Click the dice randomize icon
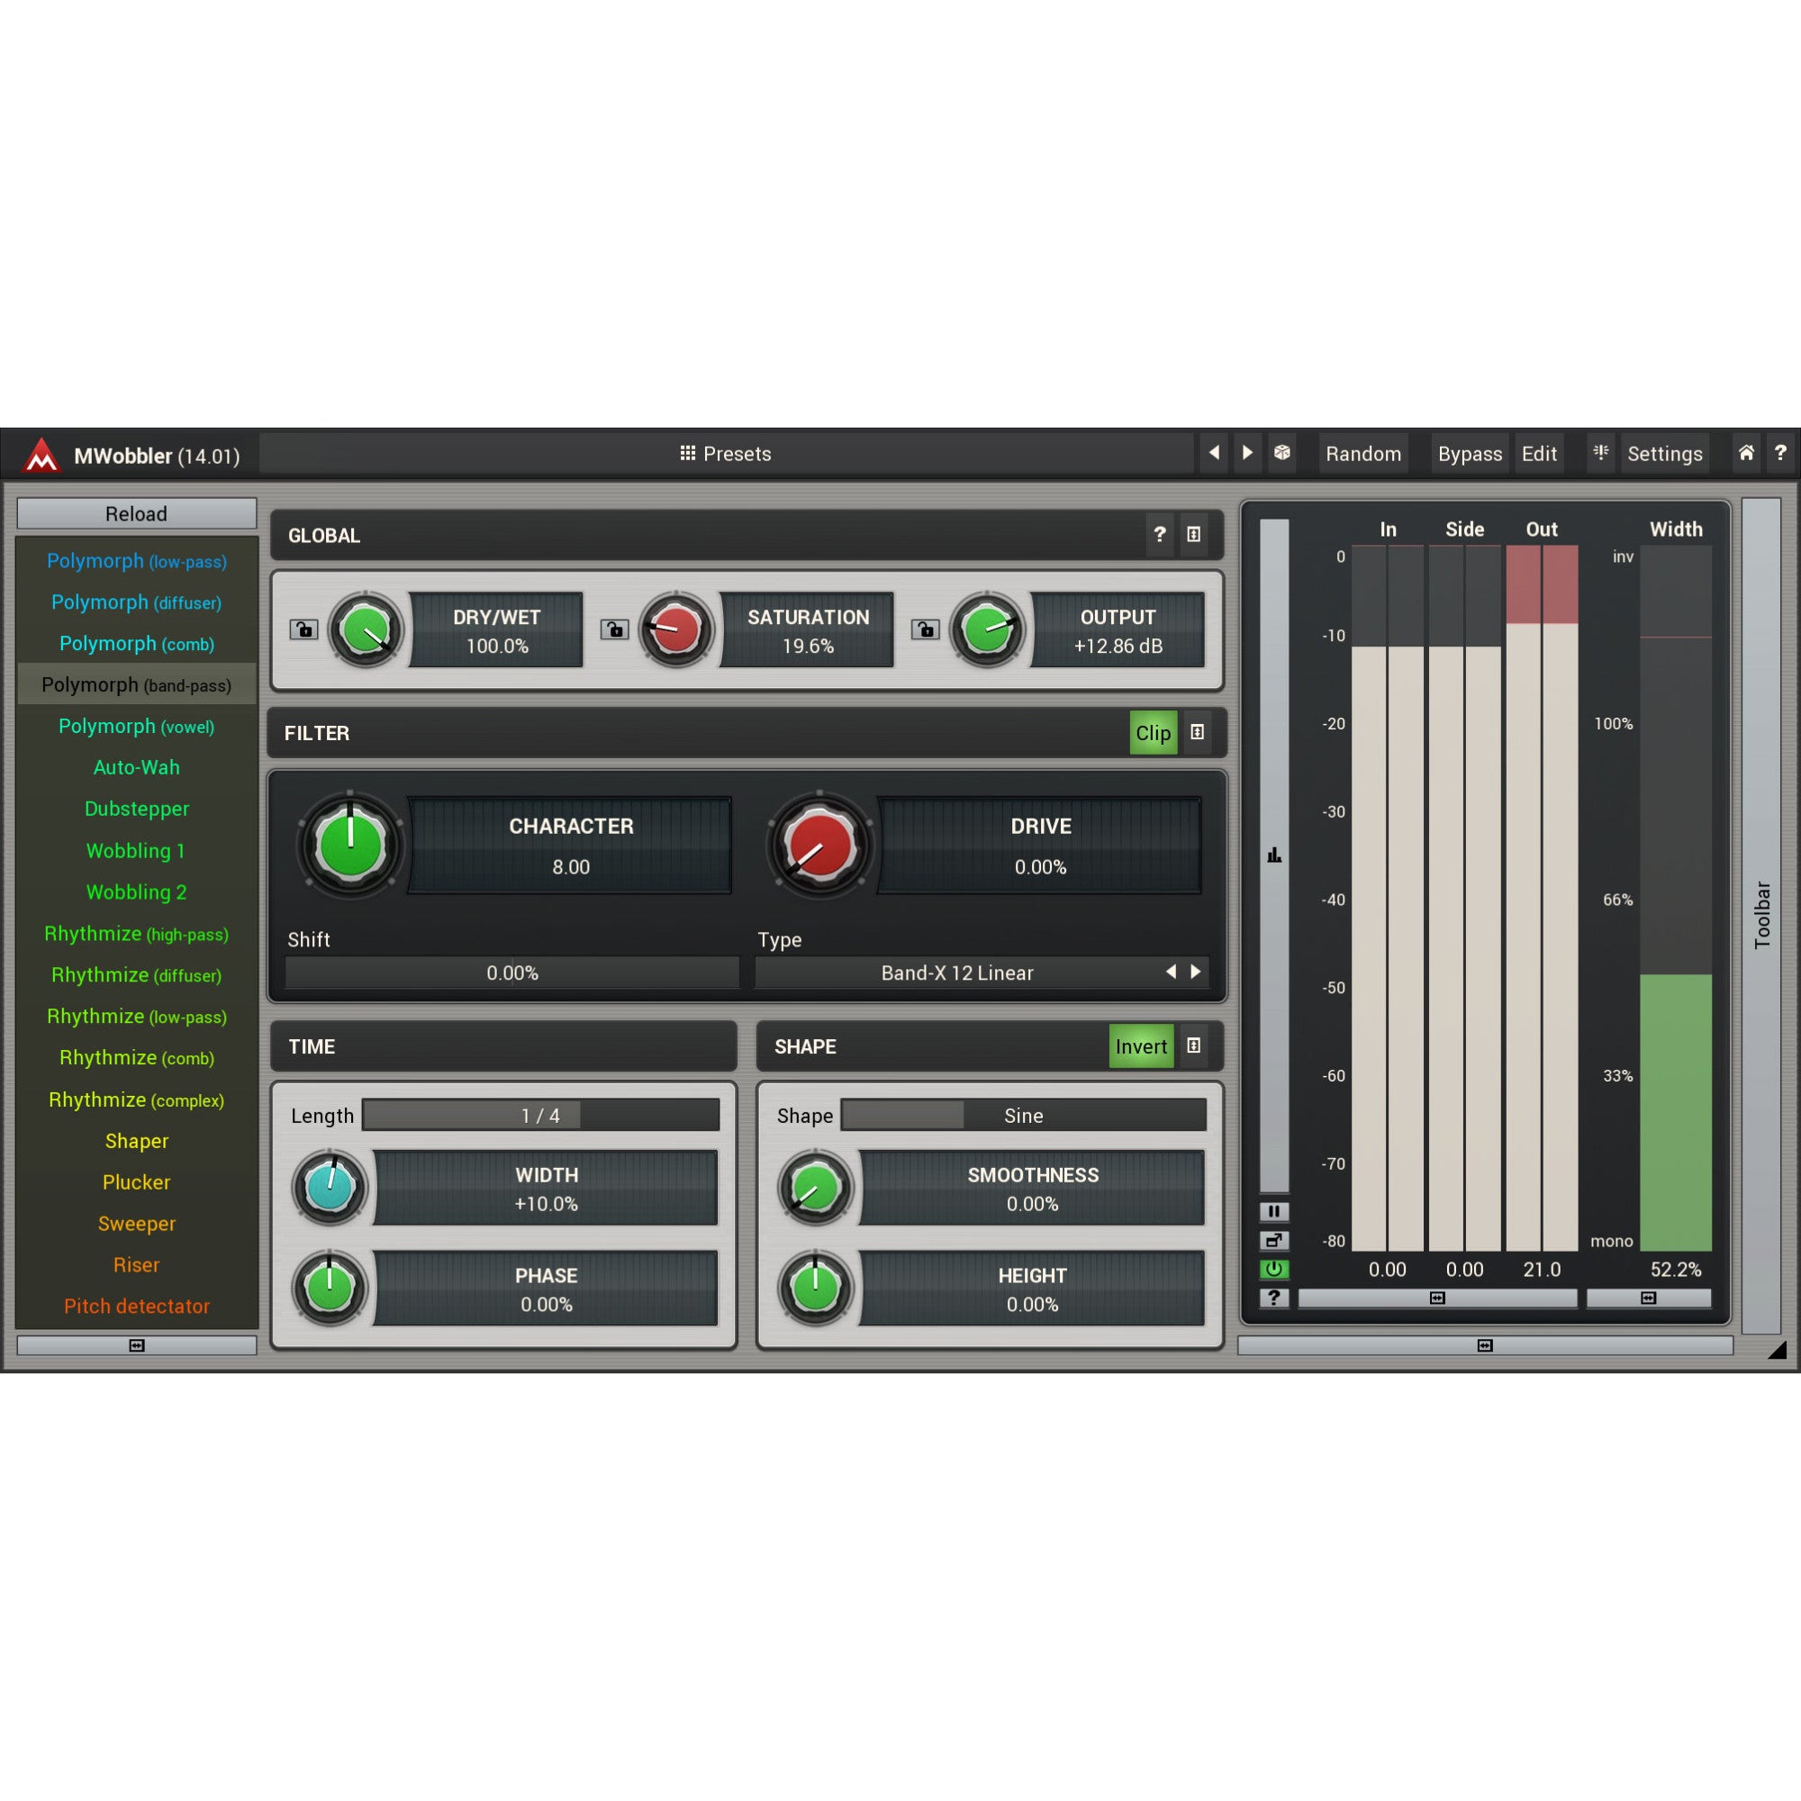1801x1801 pixels. 1282,453
